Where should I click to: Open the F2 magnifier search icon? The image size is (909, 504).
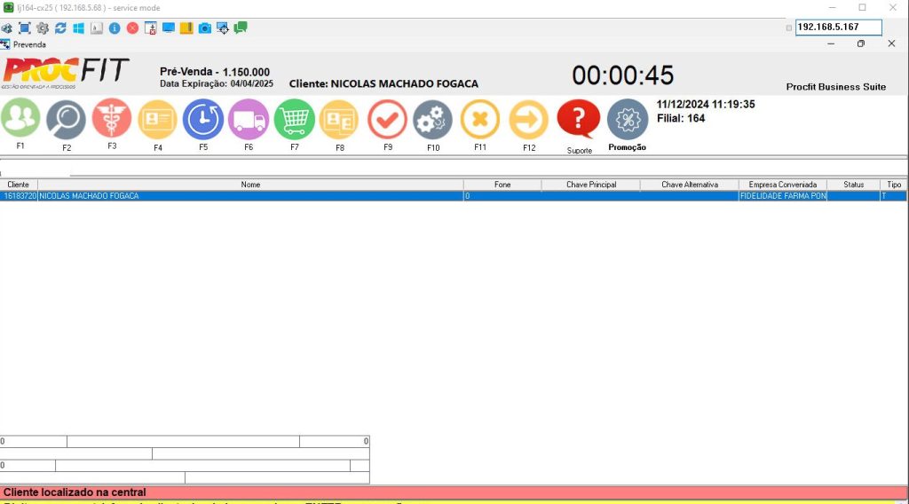click(x=66, y=119)
